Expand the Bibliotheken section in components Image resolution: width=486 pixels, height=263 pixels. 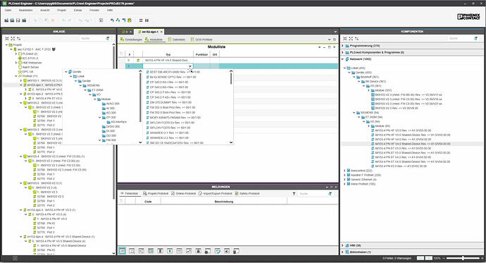tap(342, 252)
